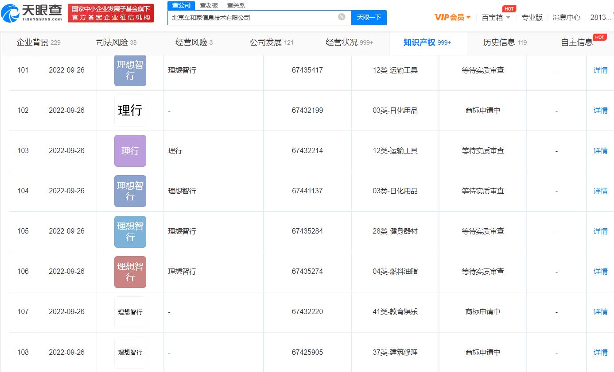Open 企业背景 229 tab
Screen dimensions: 614x372
tap(39, 42)
